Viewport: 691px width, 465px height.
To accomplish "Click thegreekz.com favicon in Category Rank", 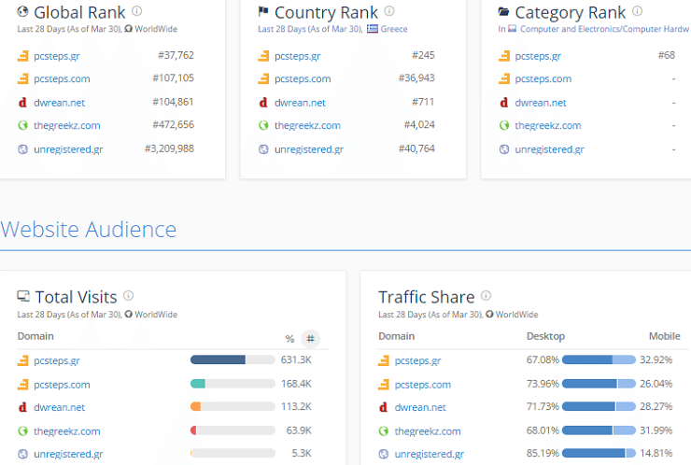I will (504, 125).
